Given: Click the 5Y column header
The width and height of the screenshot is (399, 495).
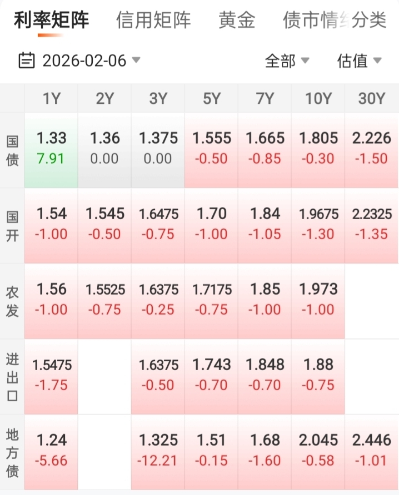Looking at the screenshot, I should click(211, 99).
